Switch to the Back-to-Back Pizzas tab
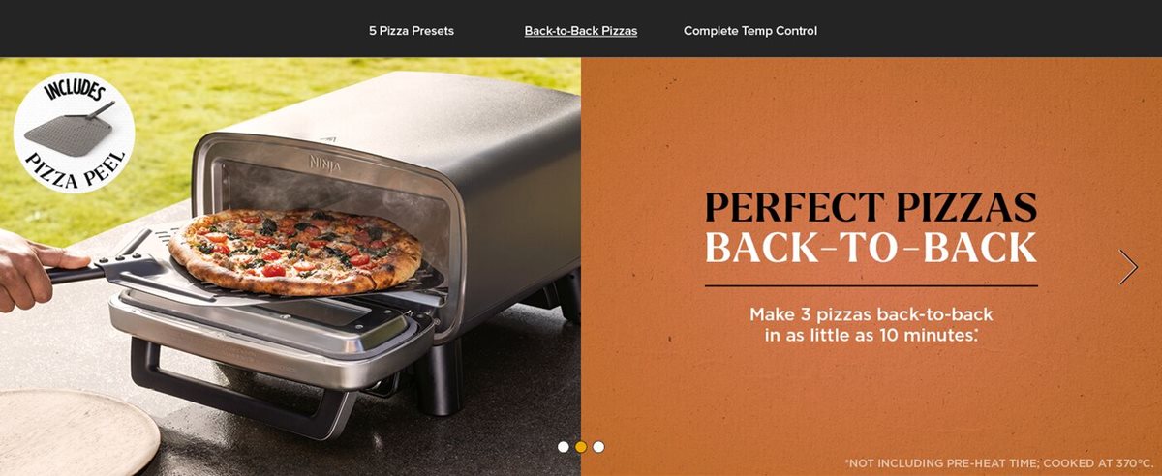 click(x=581, y=31)
